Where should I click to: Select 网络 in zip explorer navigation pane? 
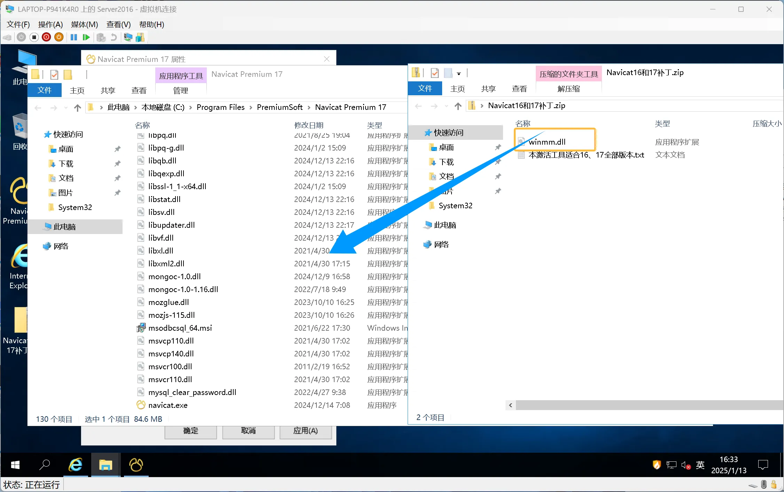coord(441,245)
